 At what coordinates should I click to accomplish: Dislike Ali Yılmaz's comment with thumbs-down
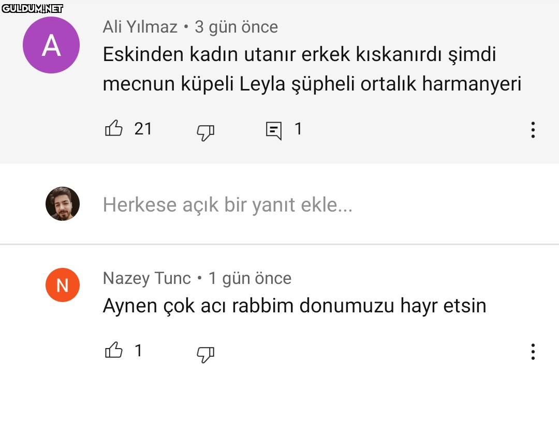point(205,132)
